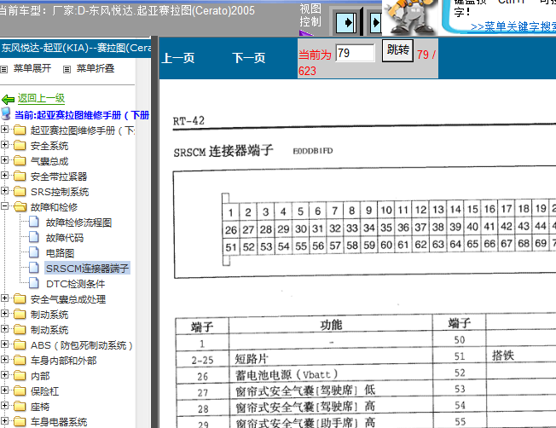Click the folder icon of 车身内部和外部

20,360
